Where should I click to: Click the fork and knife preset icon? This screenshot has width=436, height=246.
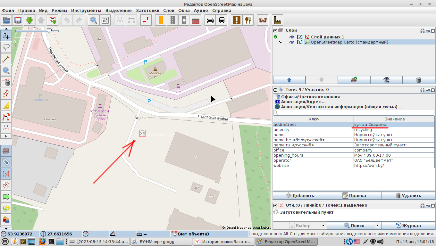click(x=248, y=20)
